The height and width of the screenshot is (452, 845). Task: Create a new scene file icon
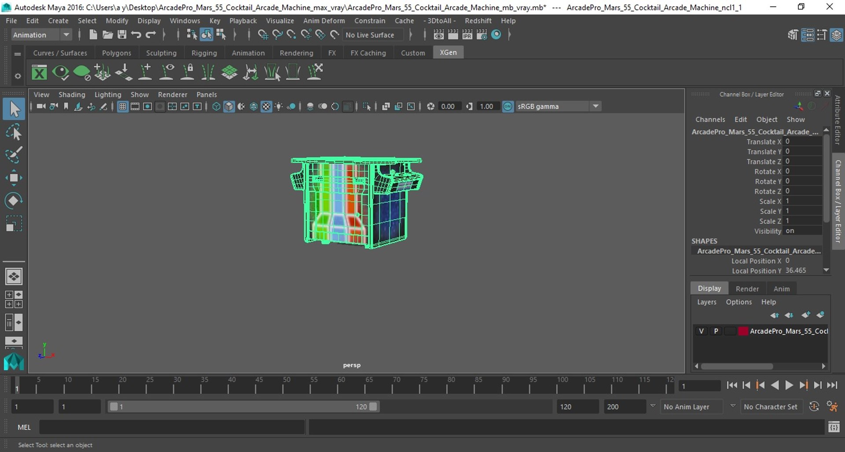(93, 35)
